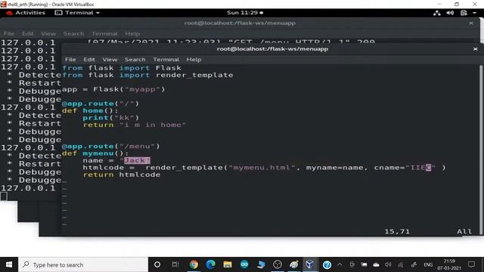Show hidden system tray icons
The image size is (484, 272).
point(340,264)
